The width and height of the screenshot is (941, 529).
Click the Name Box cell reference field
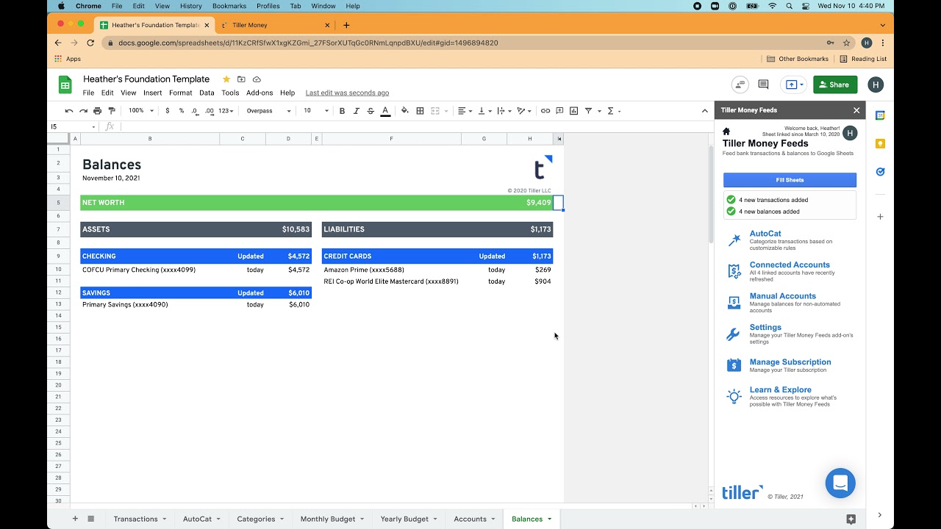point(73,127)
